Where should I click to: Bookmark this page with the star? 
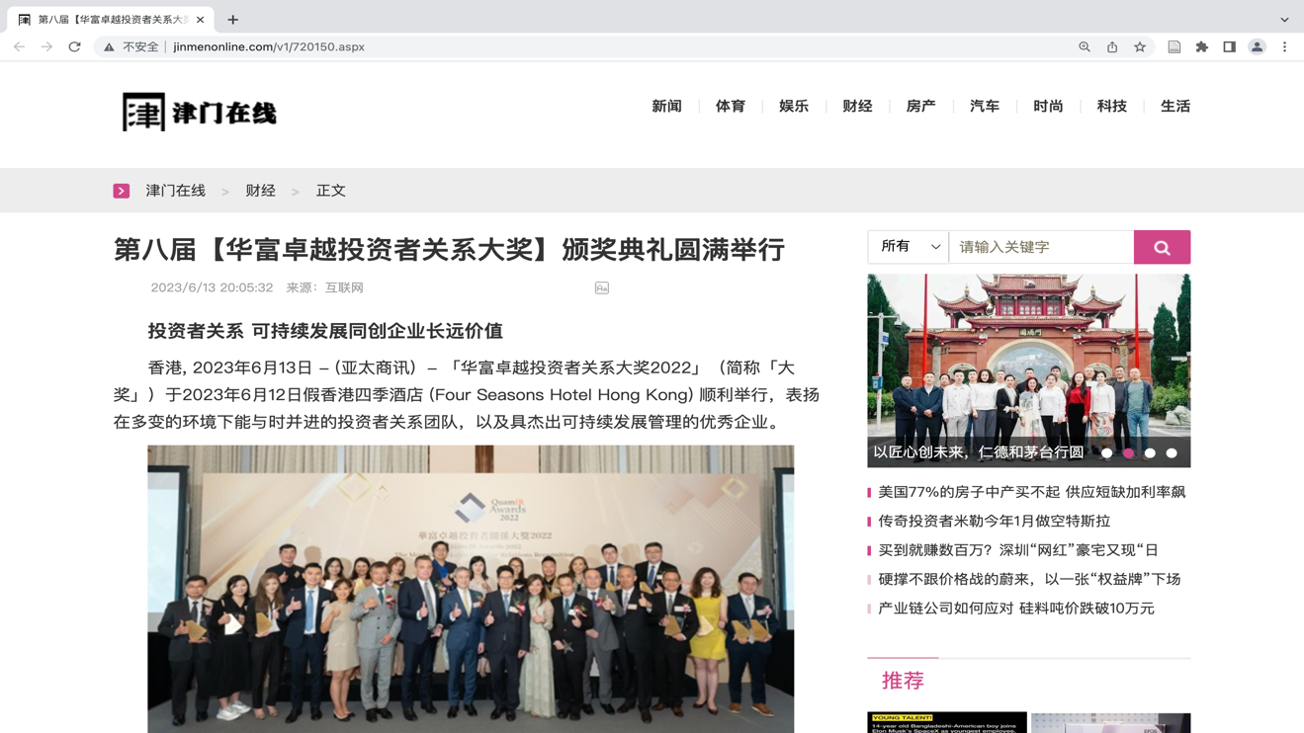pyautogui.click(x=1140, y=46)
